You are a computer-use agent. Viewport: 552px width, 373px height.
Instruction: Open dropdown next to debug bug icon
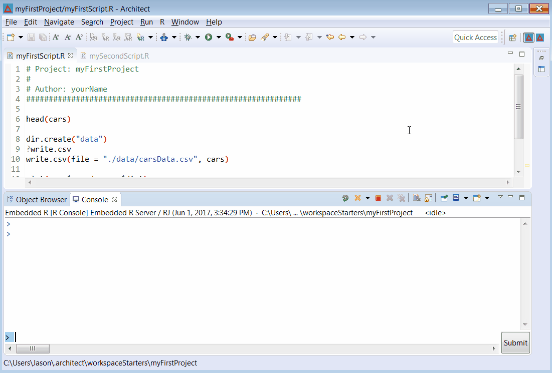(x=198, y=37)
